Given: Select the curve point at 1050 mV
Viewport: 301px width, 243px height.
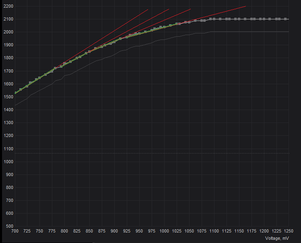Looking at the screenshot, I should tap(189, 22).
